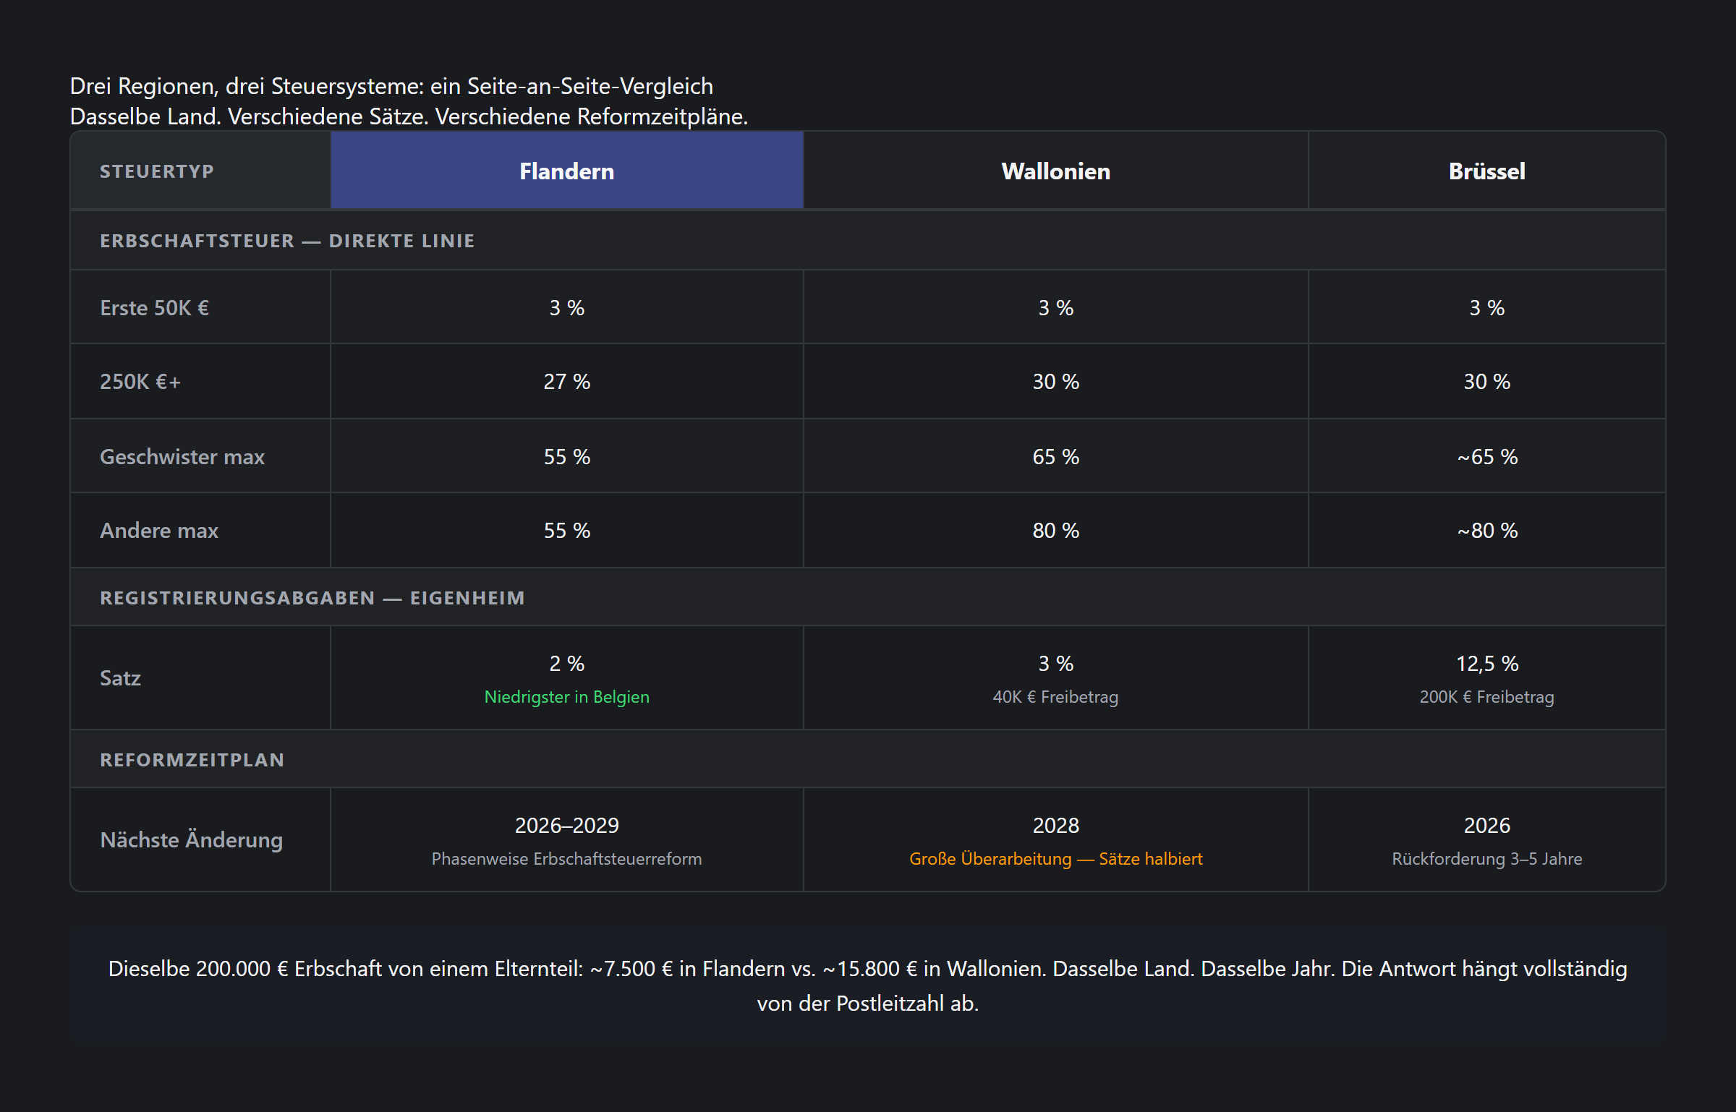Screen dimensions: 1736x1112
Task: Select the highlighted Flandern column header
Action: (566, 171)
